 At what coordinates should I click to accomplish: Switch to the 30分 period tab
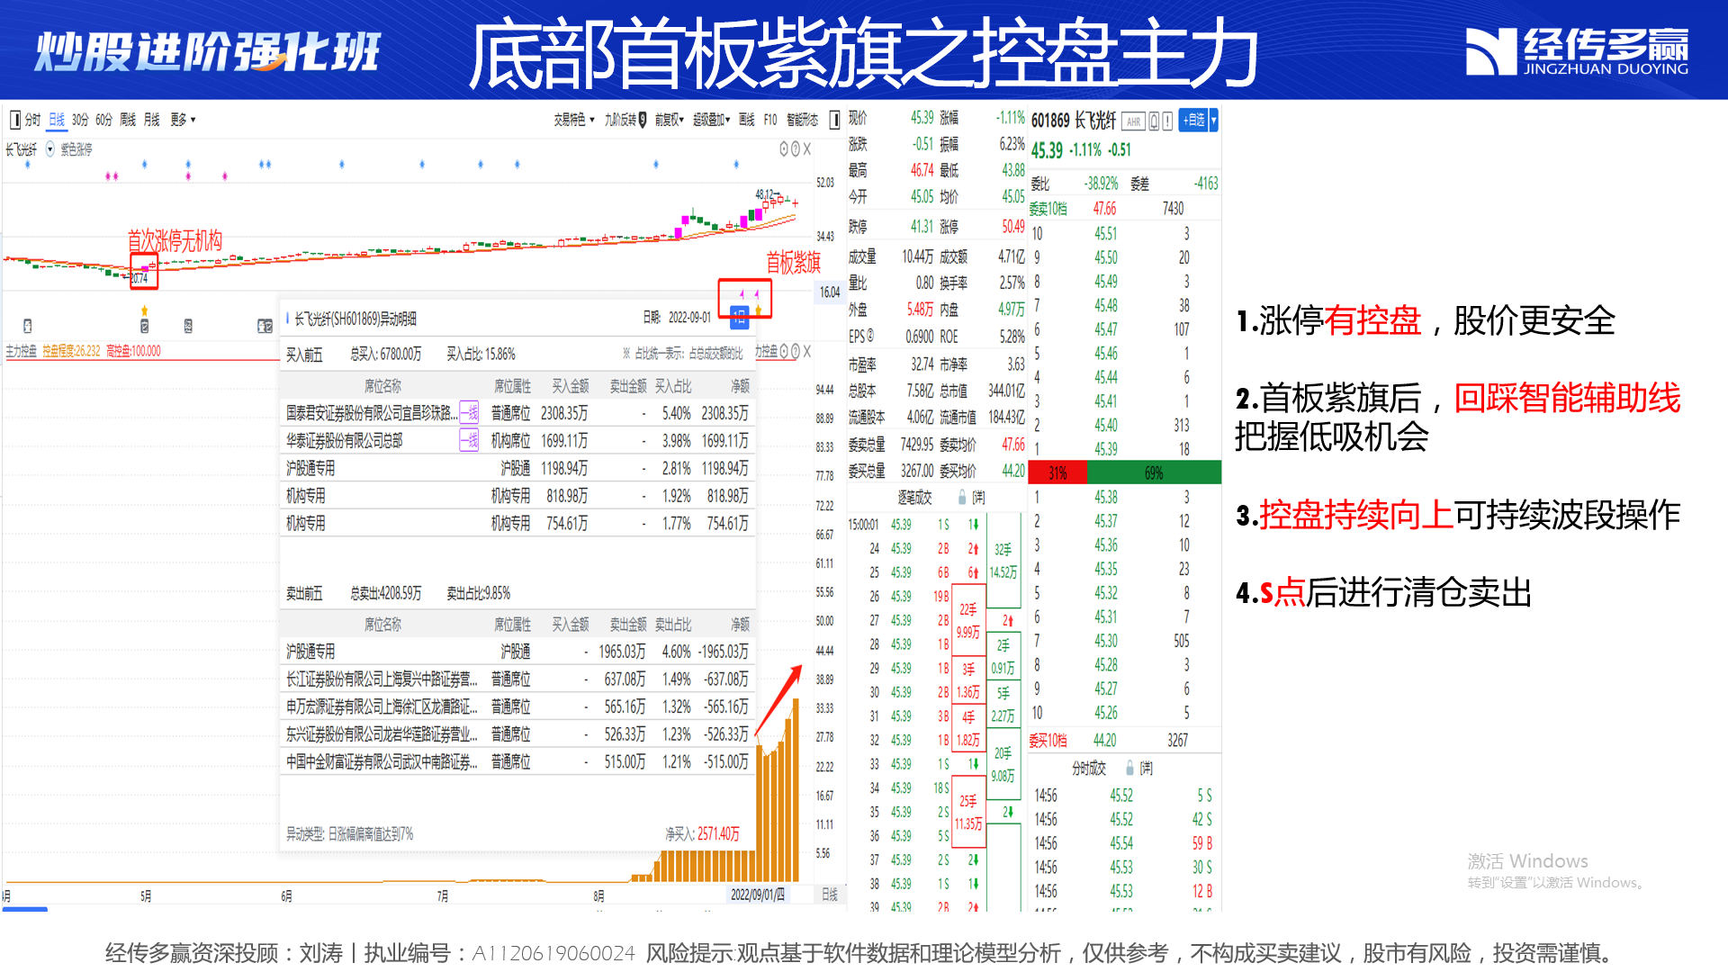click(x=80, y=120)
